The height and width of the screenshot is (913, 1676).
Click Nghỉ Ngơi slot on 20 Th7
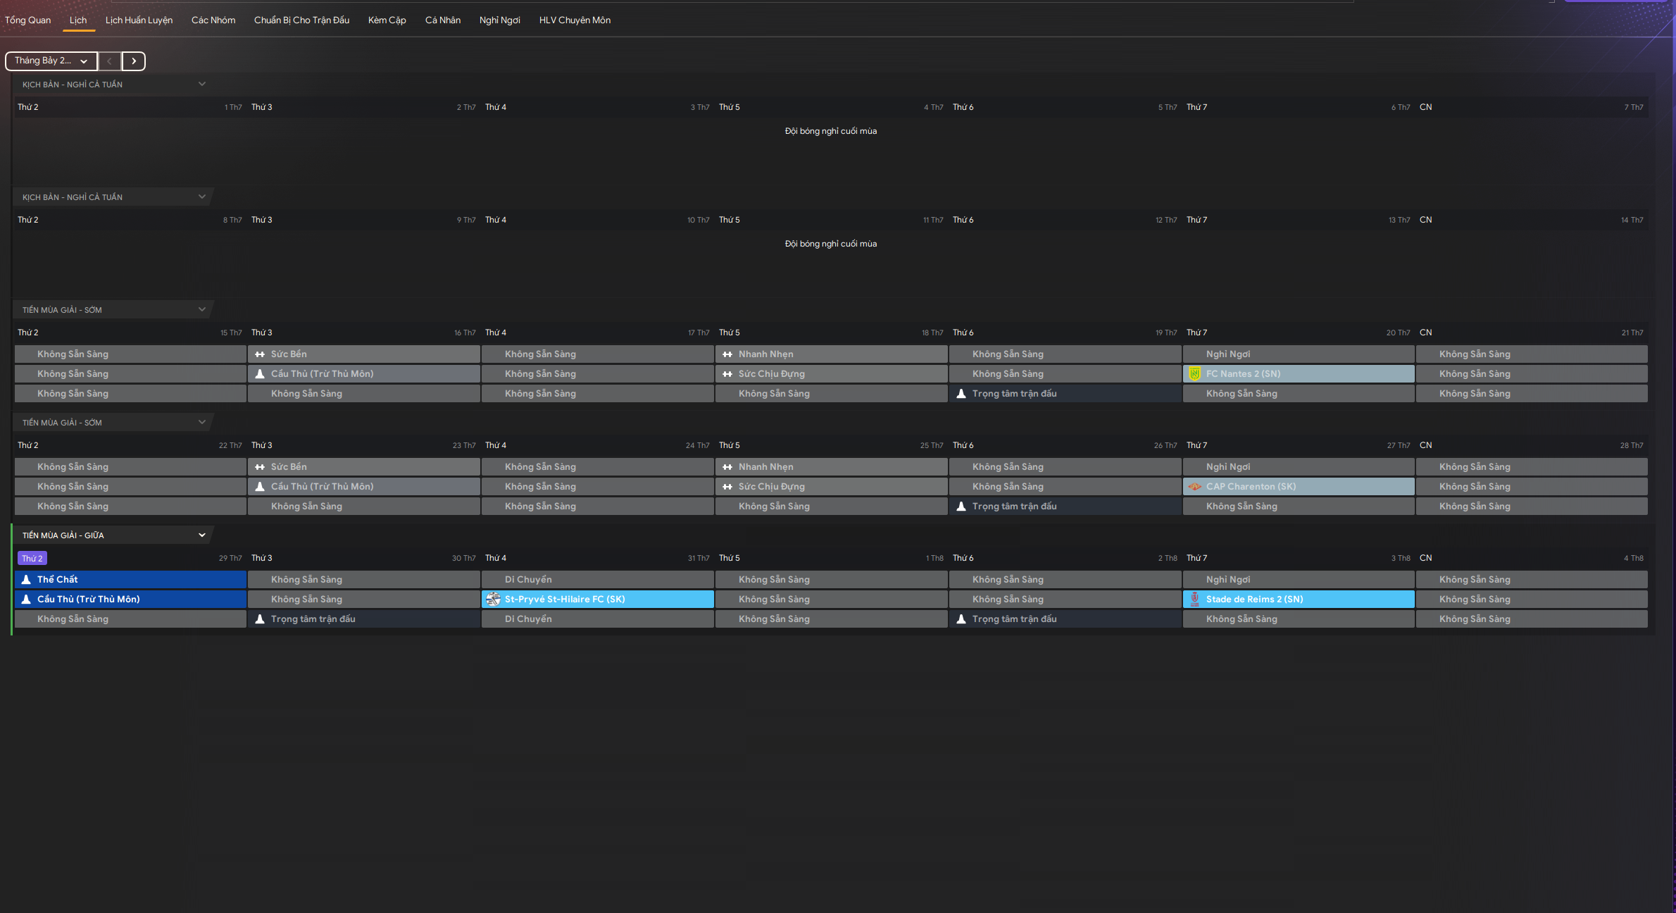coord(1299,354)
